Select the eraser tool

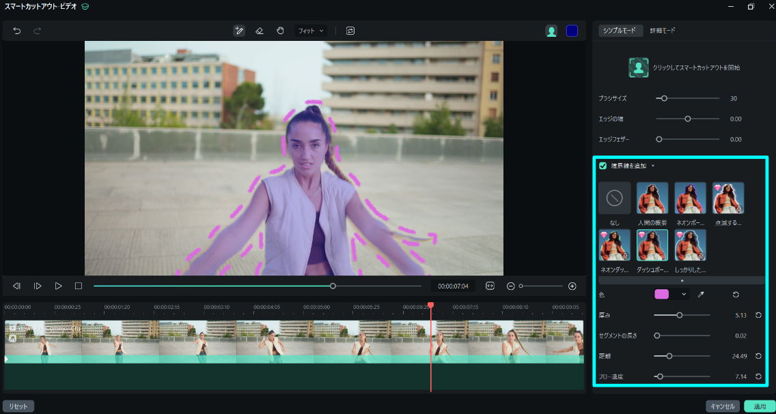[259, 31]
